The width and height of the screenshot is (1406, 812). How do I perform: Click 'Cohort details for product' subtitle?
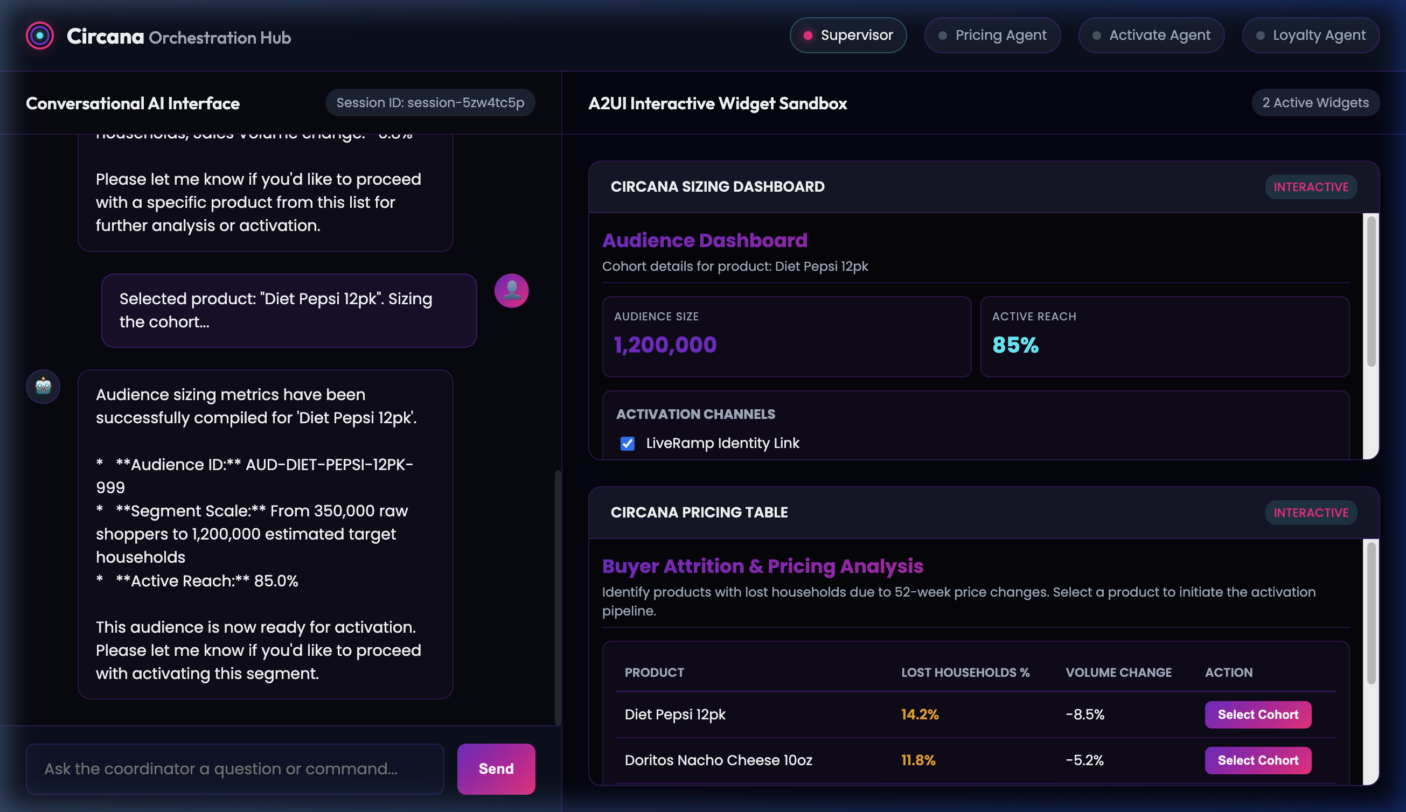coord(735,266)
